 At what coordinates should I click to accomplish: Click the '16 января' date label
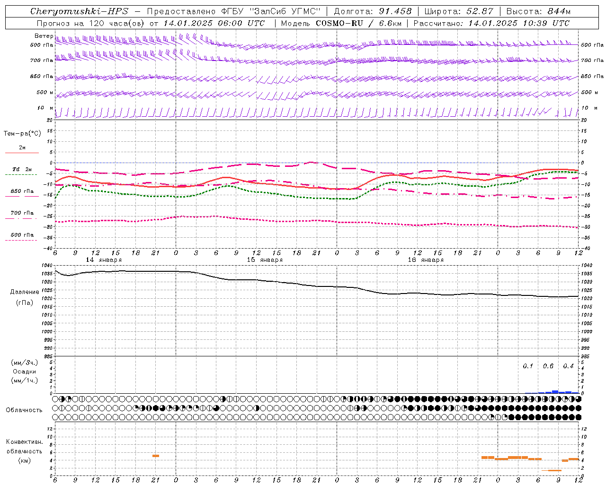coord(426,260)
